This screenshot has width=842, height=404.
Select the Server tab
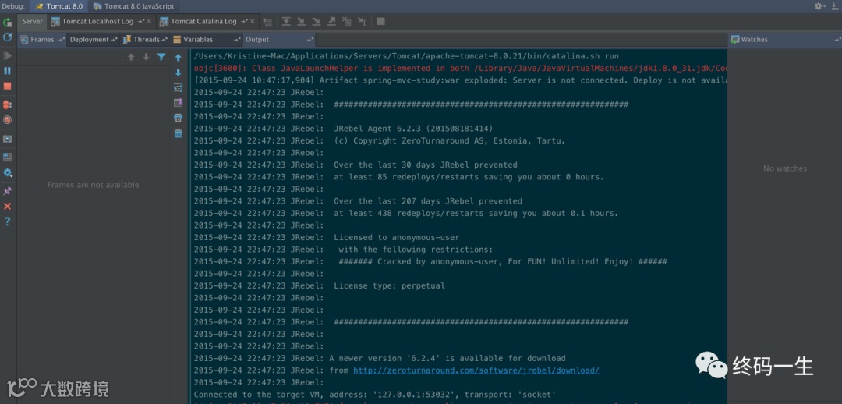pyautogui.click(x=32, y=22)
